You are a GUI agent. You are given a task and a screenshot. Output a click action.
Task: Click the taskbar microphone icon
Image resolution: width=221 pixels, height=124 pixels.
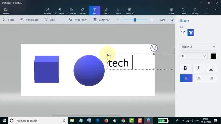[64, 121]
